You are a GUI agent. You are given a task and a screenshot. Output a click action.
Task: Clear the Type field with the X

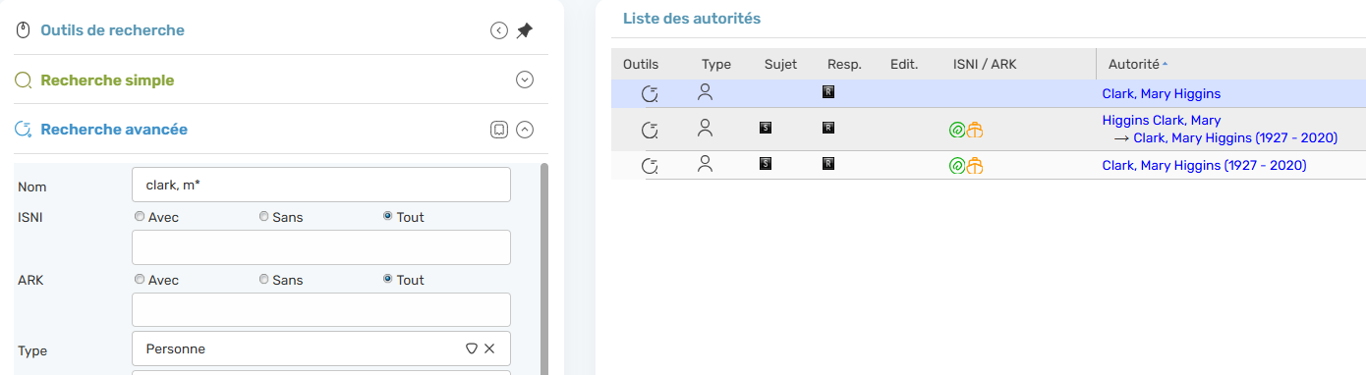489,348
